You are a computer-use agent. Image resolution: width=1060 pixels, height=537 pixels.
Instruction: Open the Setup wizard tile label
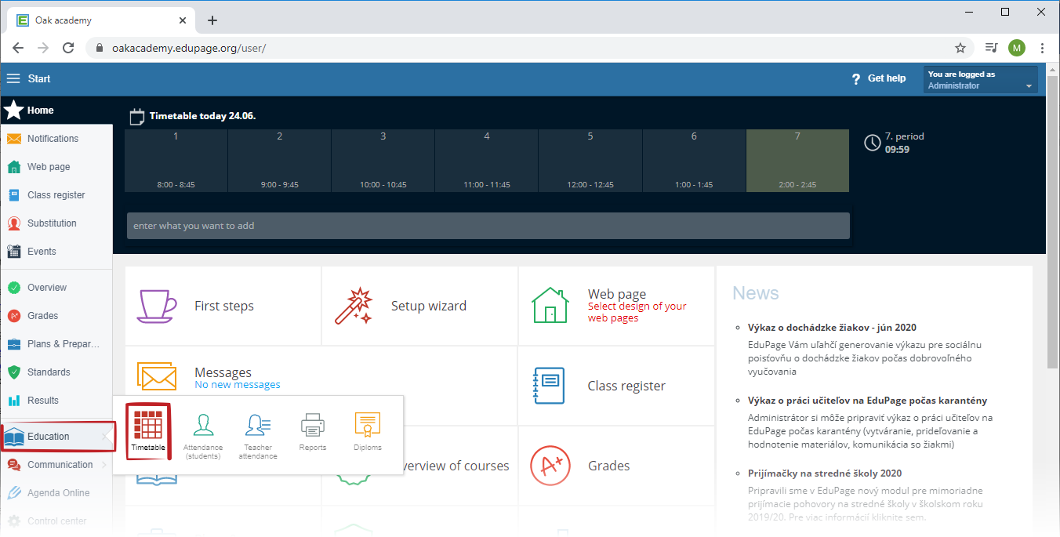pyautogui.click(x=429, y=306)
